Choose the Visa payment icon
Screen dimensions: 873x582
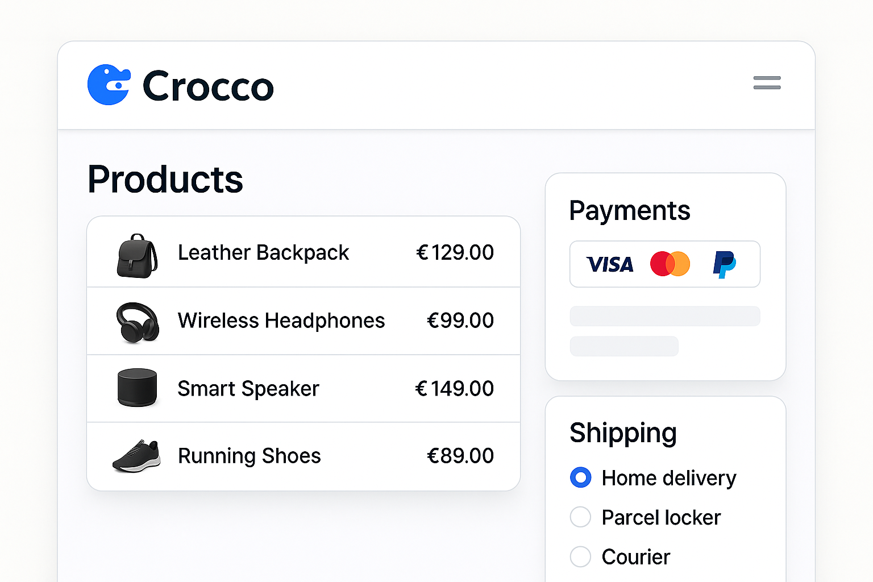click(610, 264)
